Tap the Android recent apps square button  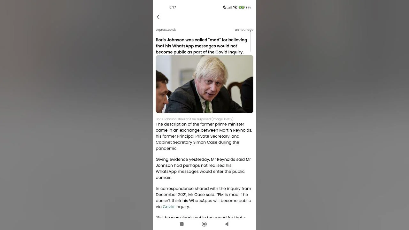click(x=182, y=224)
